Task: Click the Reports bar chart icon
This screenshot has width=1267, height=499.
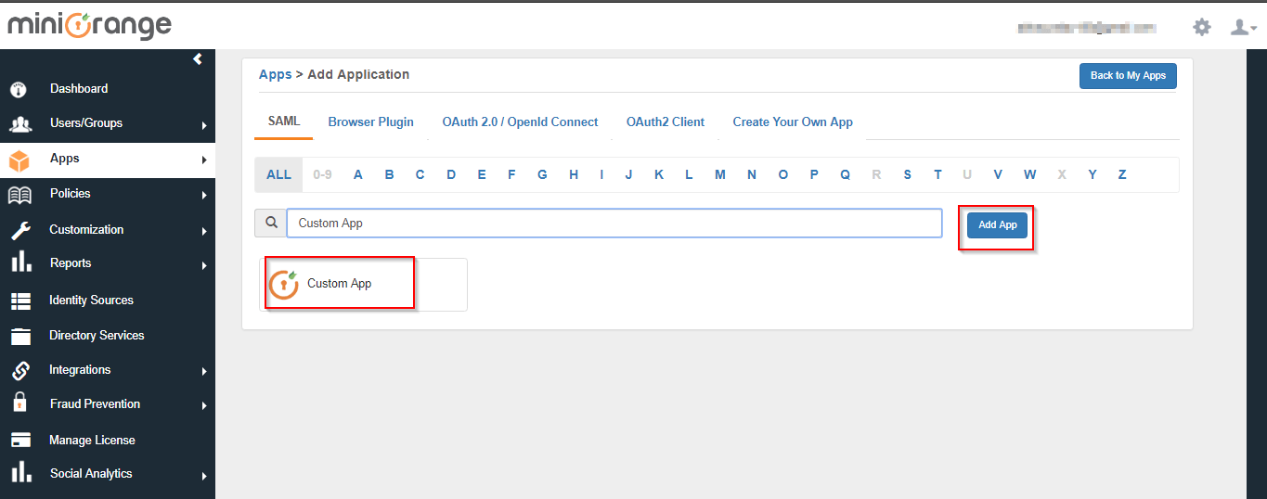Action: pyautogui.click(x=19, y=263)
